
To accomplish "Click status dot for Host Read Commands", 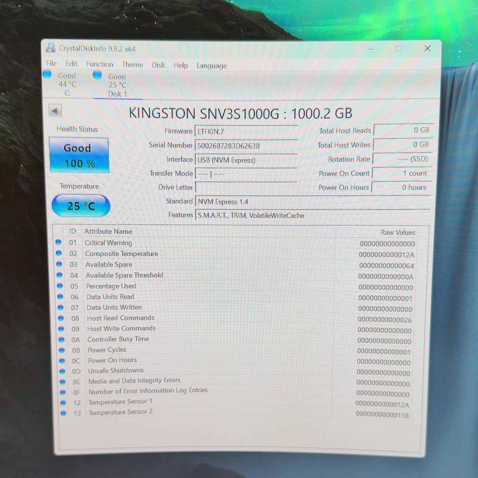I will coord(61,318).
